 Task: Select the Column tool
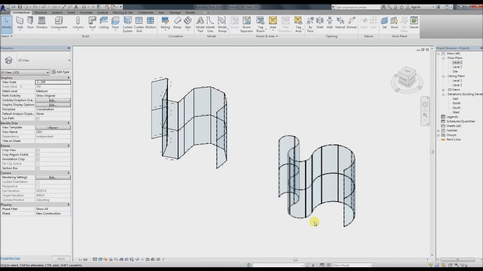click(78, 23)
